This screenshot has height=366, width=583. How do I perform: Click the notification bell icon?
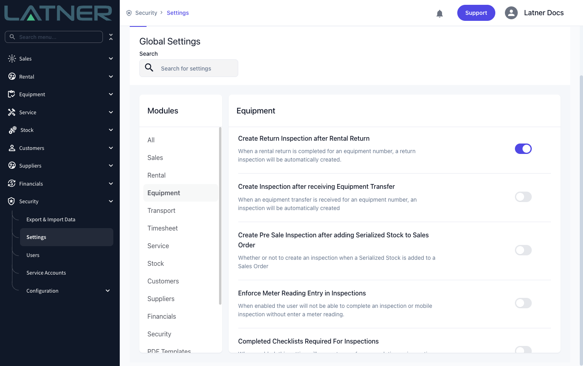440,14
